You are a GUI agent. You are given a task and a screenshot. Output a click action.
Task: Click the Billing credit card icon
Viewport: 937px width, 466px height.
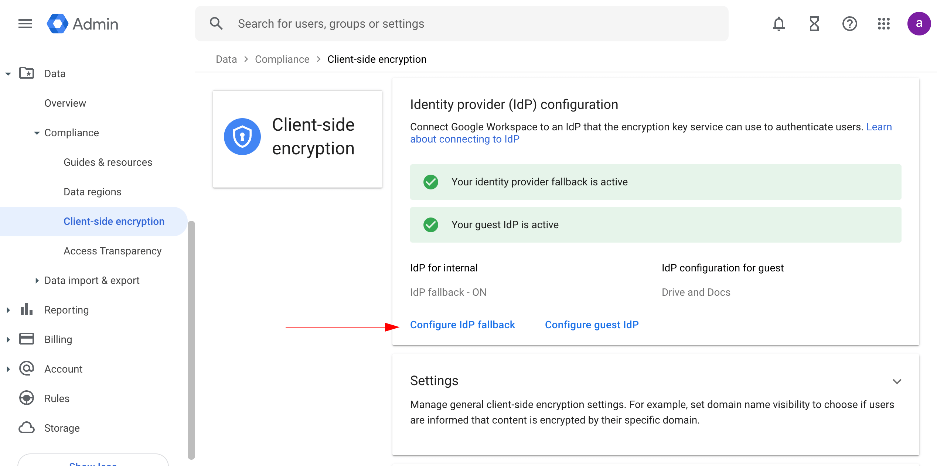[27, 339]
